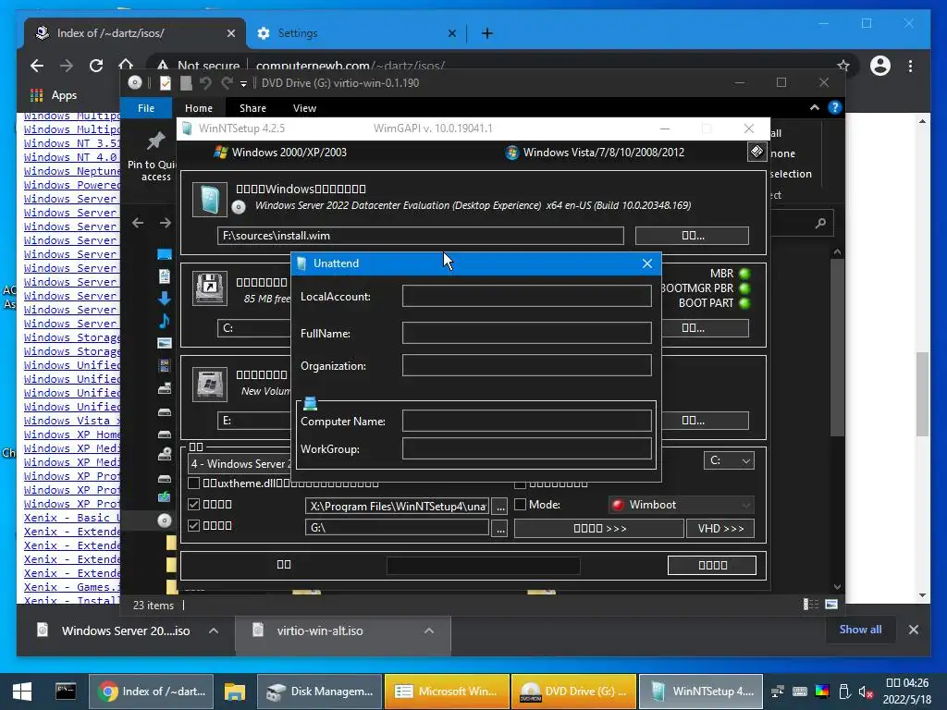Click the Chrome back button
The height and width of the screenshot is (710, 947).
coord(37,66)
